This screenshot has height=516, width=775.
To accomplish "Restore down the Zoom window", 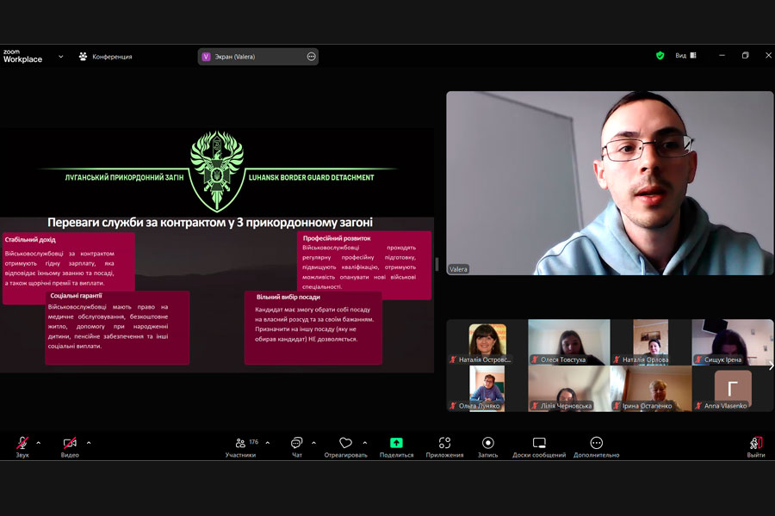I will (x=746, y=55).
